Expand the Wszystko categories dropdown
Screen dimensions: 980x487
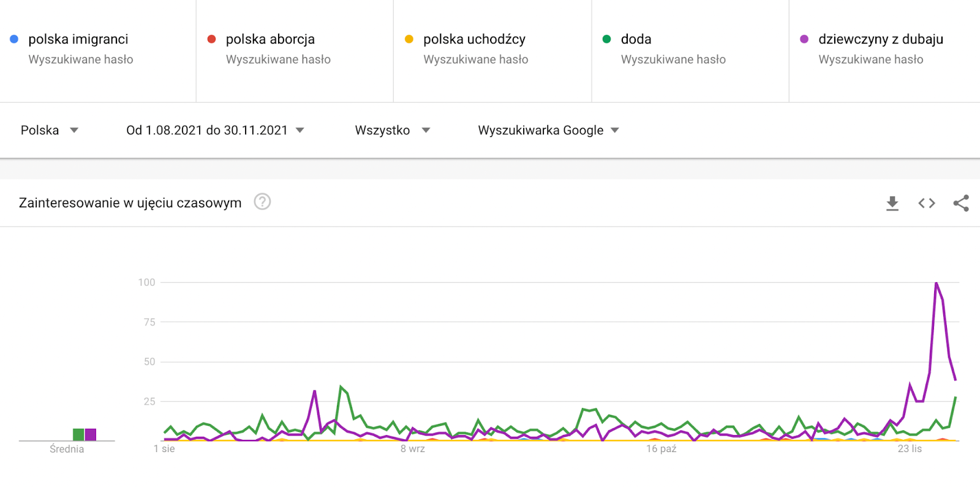tap(393, 130)
